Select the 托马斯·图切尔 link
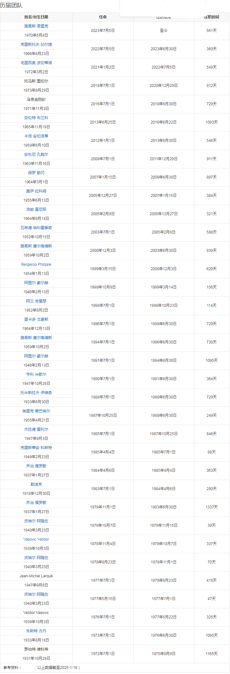 [36, 81]
